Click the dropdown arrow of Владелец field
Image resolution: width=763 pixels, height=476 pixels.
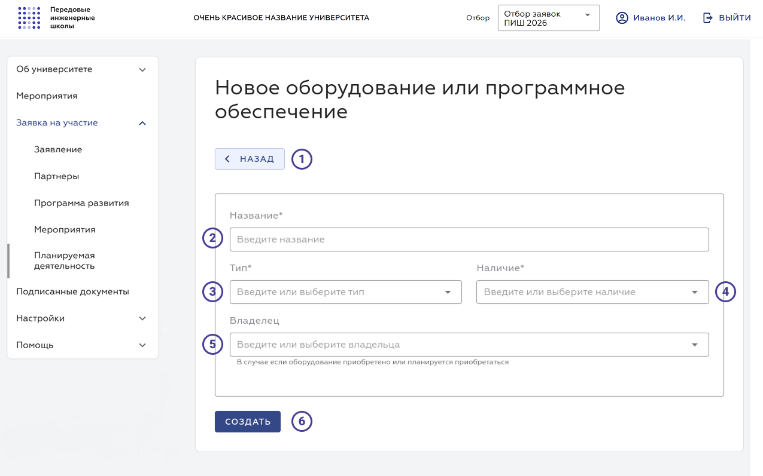pos(695,345)
